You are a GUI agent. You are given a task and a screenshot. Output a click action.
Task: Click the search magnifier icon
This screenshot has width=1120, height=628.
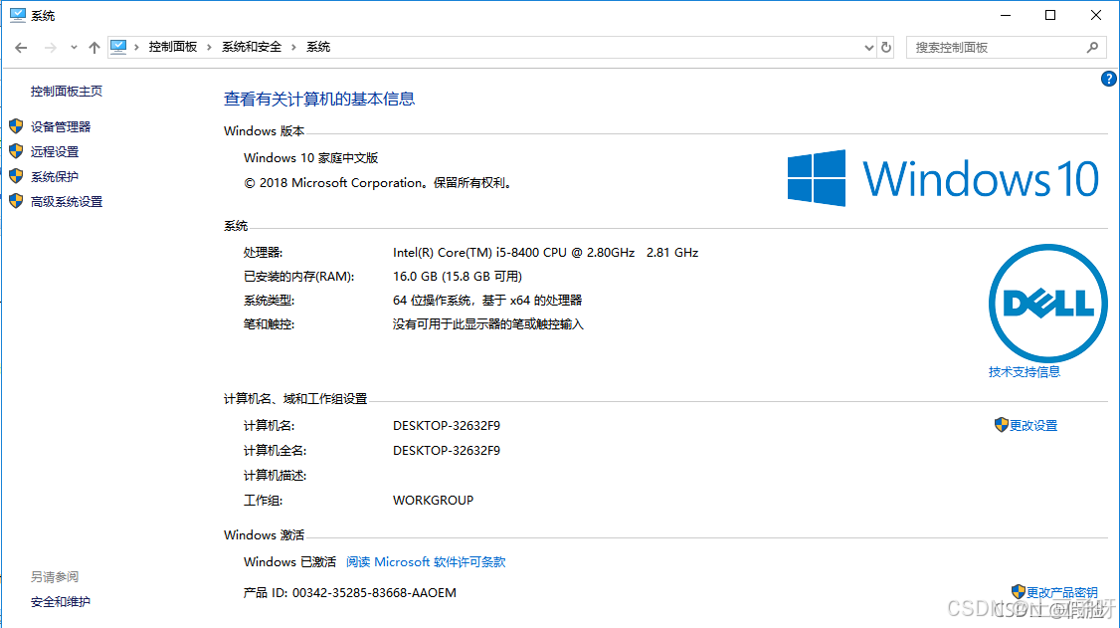pyautogui.click(x=1092, y=47)
